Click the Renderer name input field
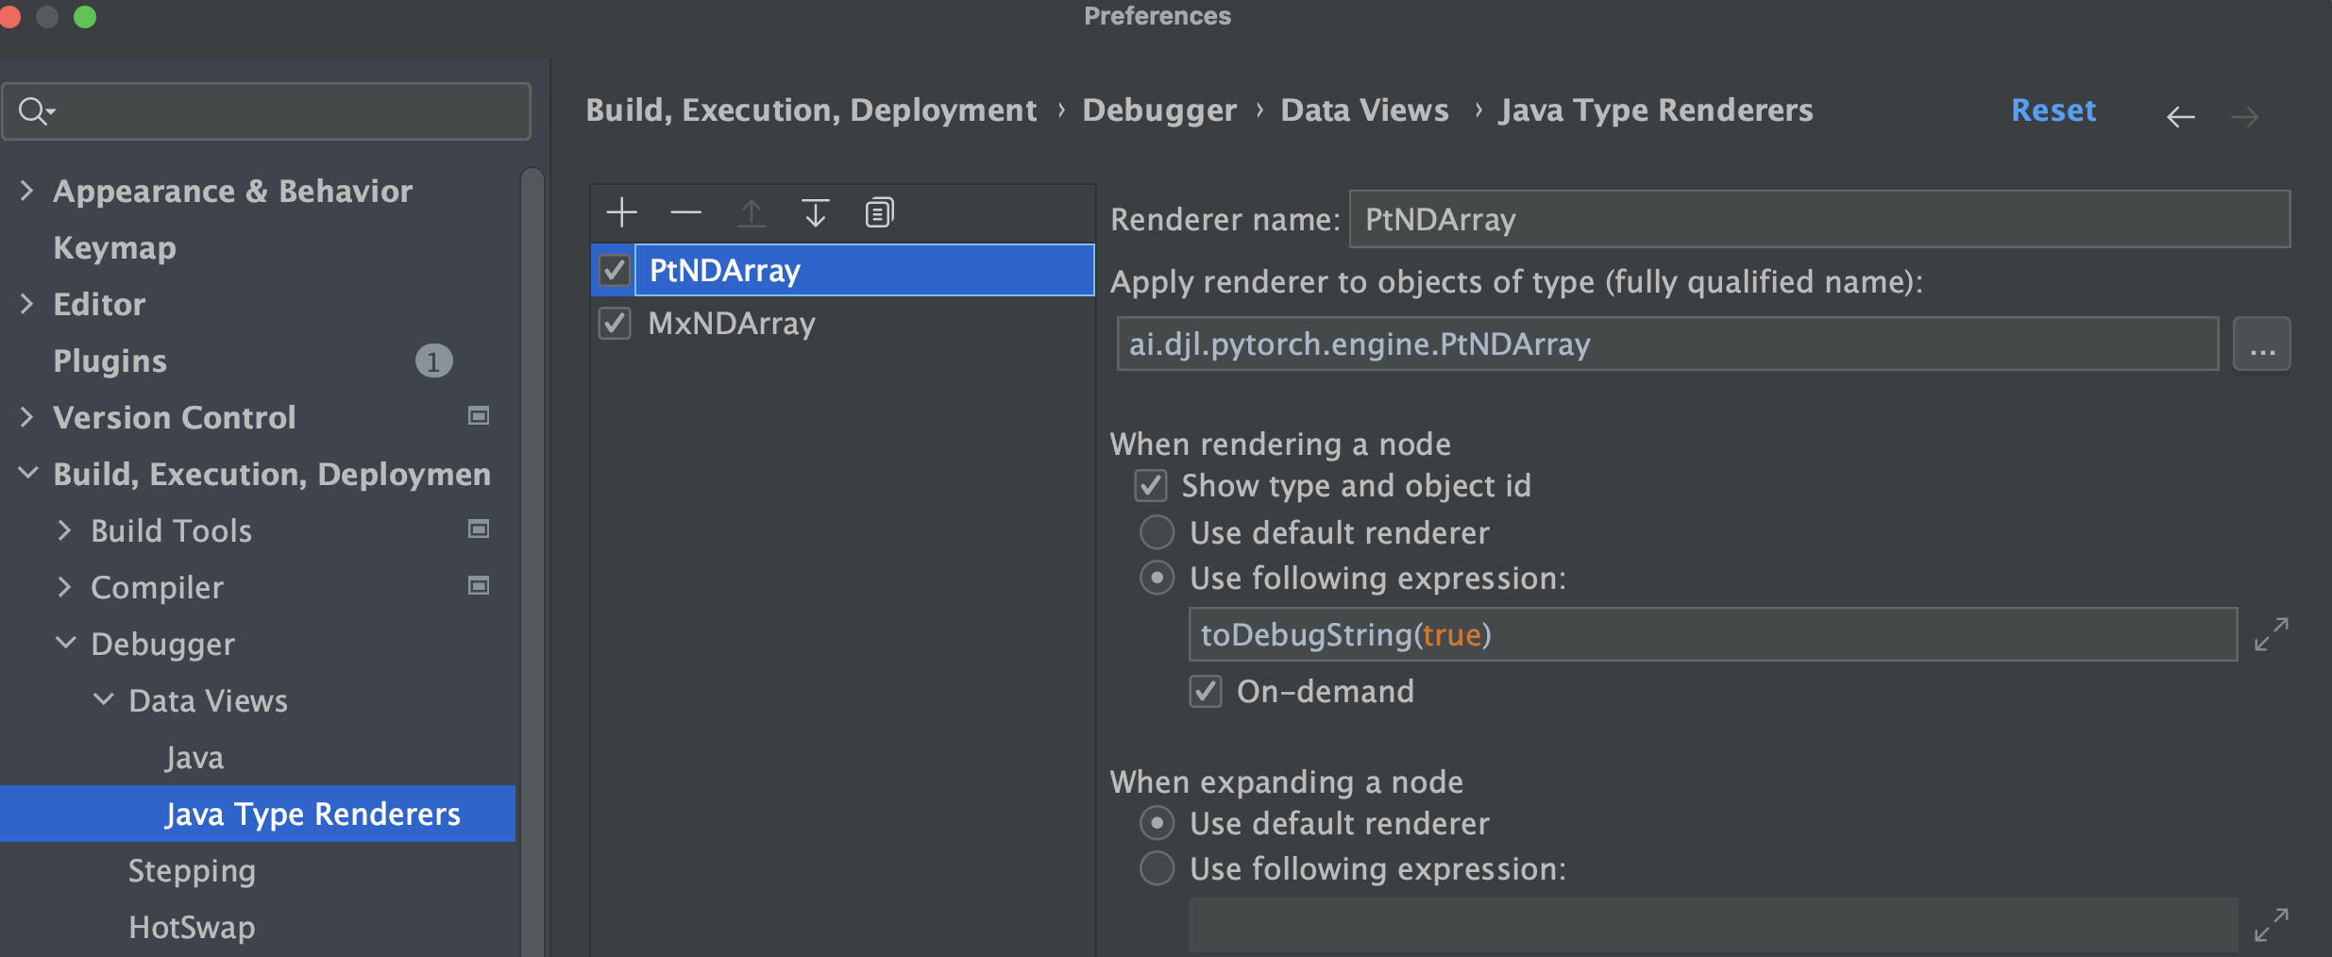Image resolution: width=2332 pixels, height=957 pixels. coord(1818,219)
